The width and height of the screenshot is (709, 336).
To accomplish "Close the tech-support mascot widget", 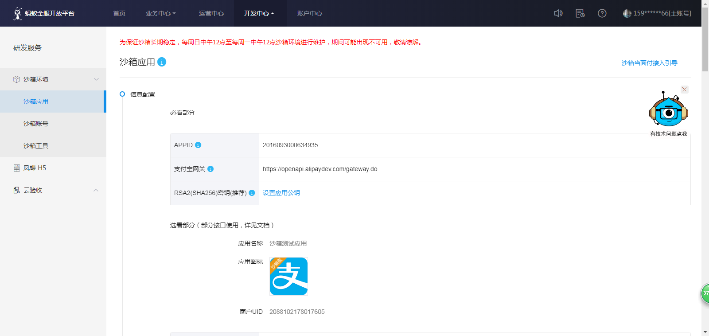I will (x=685, y=90).
